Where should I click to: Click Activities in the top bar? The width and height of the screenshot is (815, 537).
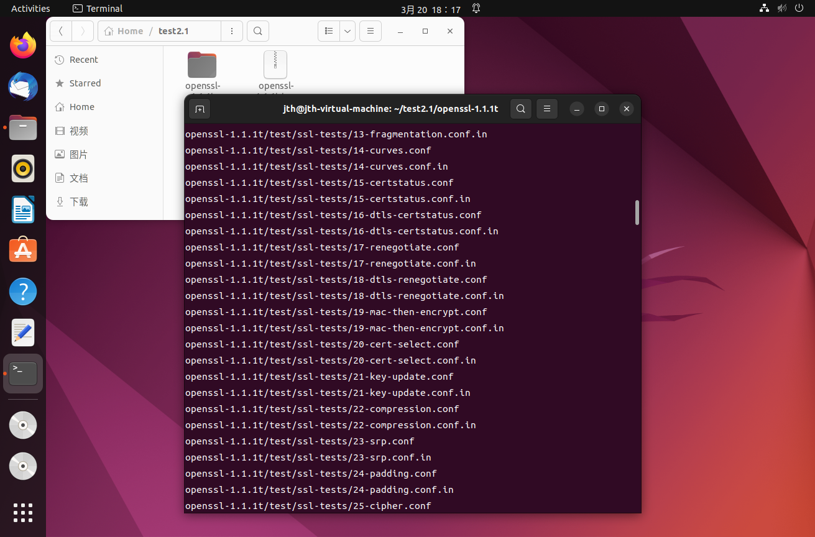30,9
